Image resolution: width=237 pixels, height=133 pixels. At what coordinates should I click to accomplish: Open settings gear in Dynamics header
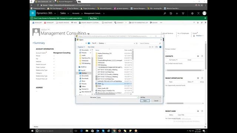coord(192,13)
